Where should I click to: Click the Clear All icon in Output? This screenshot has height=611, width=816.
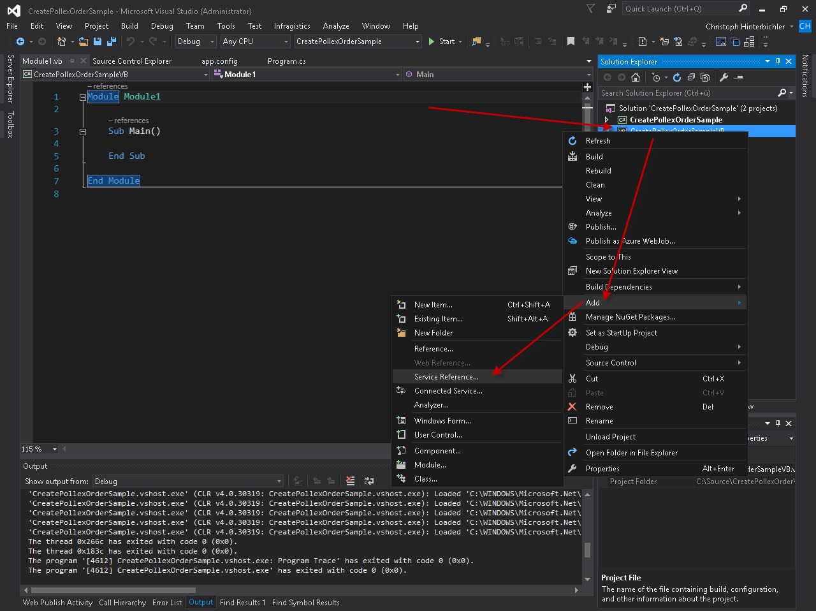[x=350, y=482]
